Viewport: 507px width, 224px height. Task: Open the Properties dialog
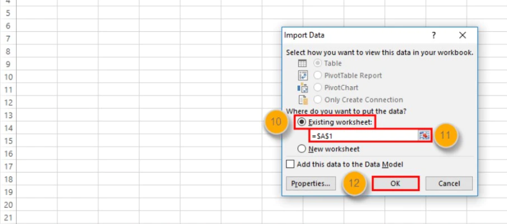click(311, 183)
